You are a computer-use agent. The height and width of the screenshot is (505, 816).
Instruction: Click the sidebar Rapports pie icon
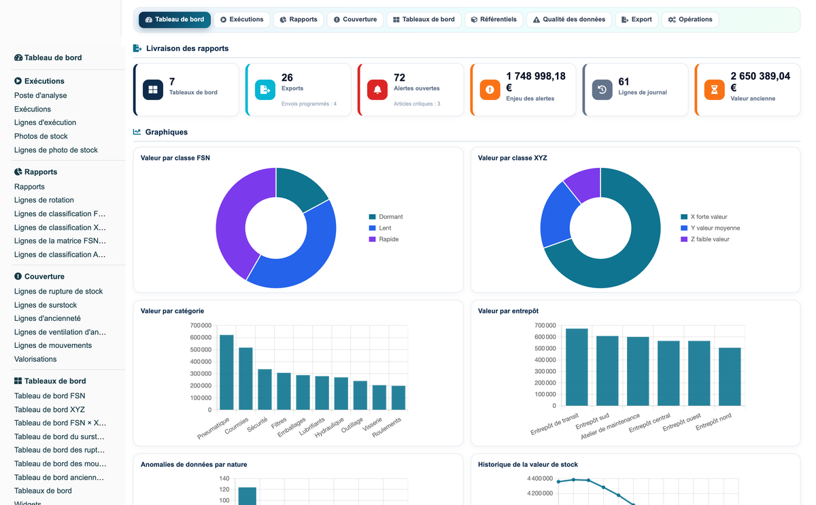(x=18, y=172)
